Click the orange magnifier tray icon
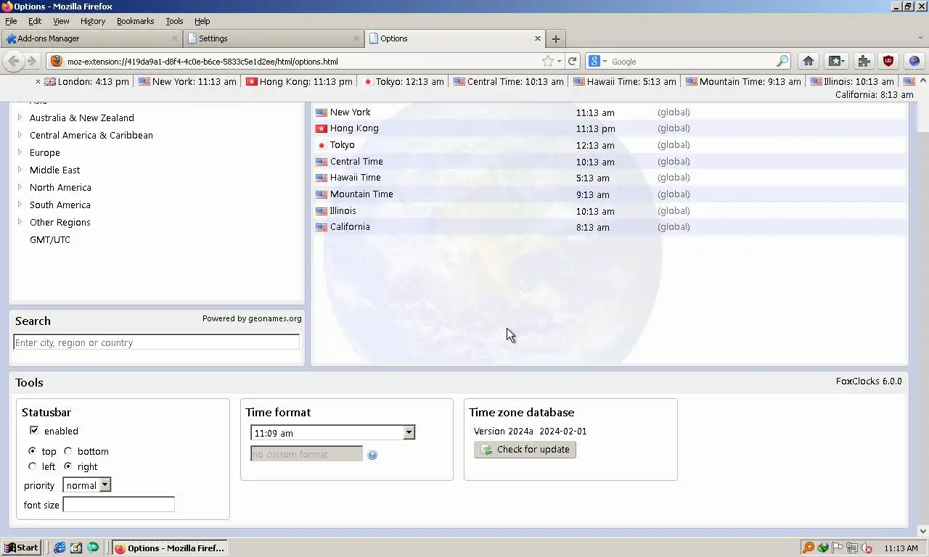This screenshot has width=929, height=557. (808, 548)
